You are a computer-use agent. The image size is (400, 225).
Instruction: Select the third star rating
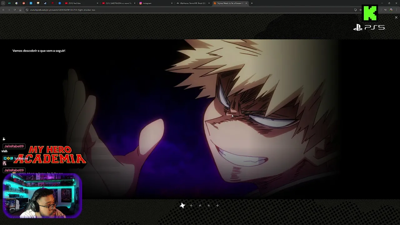click(200, 206)
